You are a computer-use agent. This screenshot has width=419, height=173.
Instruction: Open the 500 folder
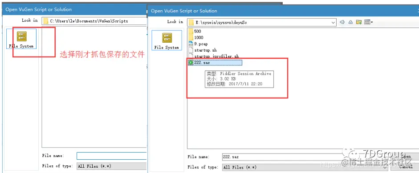point(195,31)
